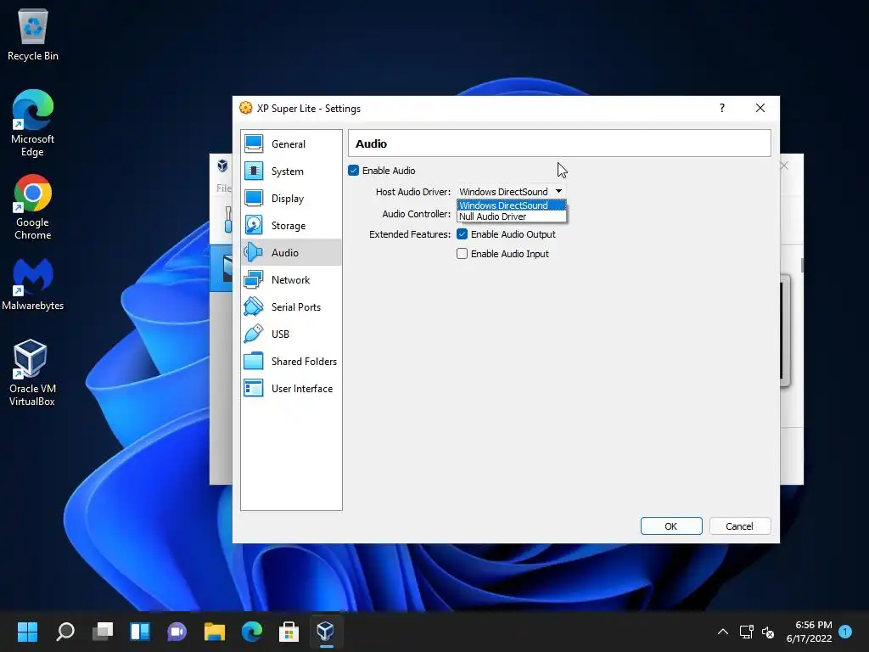Uncheck Enable Audio checkbox
The image size is (869, 652).
354,170
